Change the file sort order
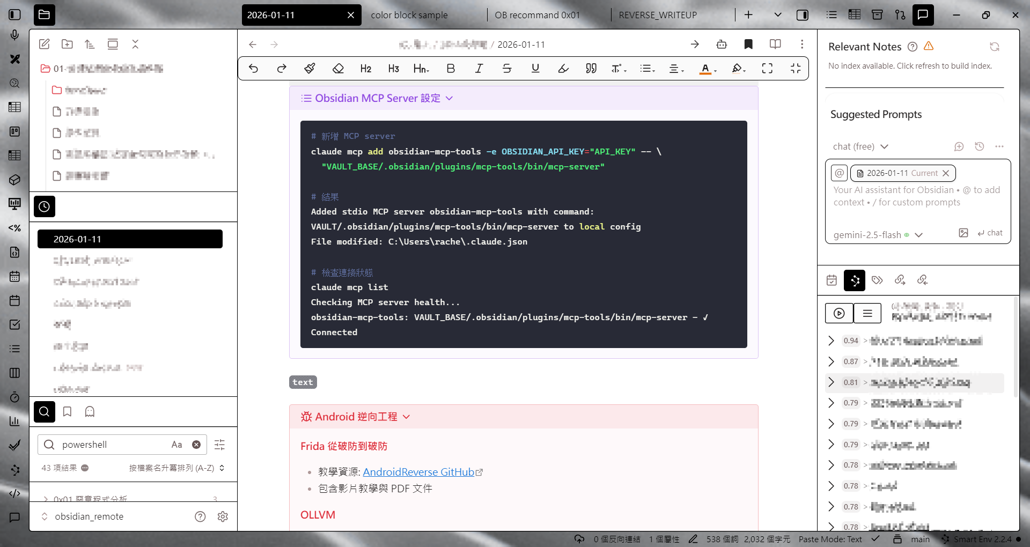 (90, 44)
